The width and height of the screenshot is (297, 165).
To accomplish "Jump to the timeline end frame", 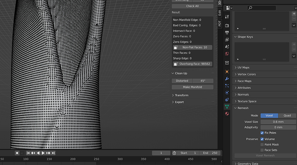I will coord(53,153).
